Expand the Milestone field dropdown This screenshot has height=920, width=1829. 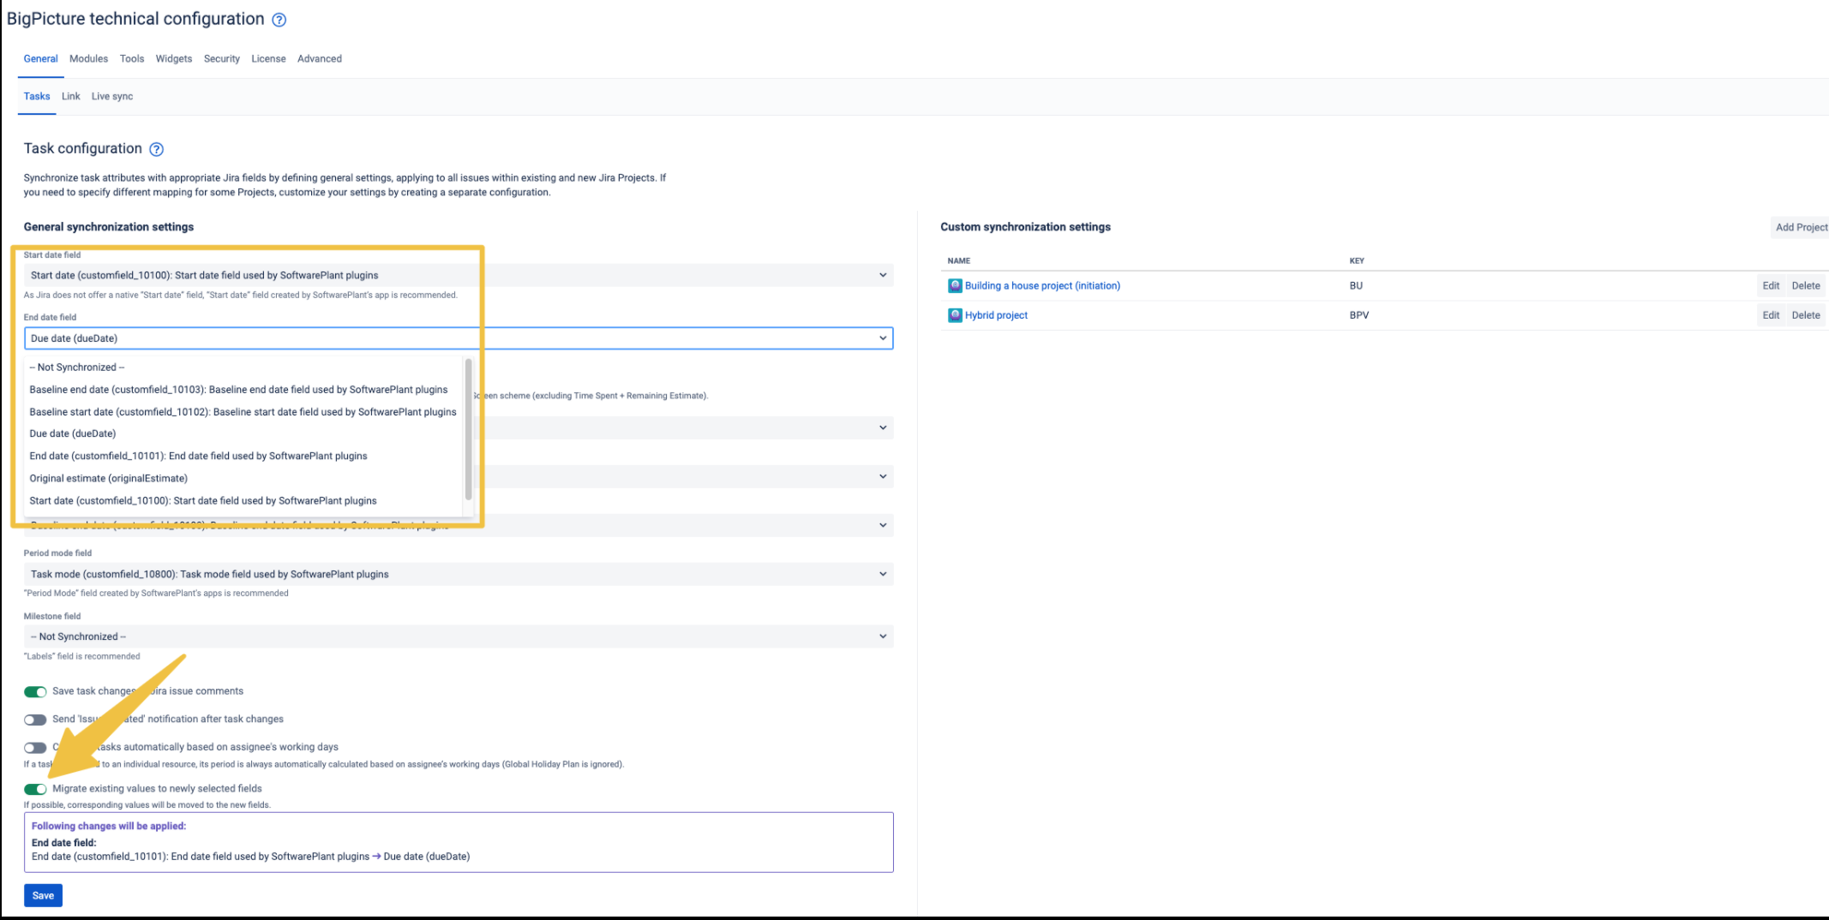tap(459, 636)
